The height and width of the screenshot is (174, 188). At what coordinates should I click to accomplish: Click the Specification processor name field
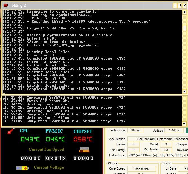click(158, 139)
